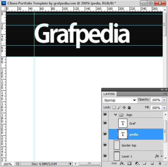Viewport: 168px width, 167px height.
Task: Close the document window
Action: click(160, 3)
